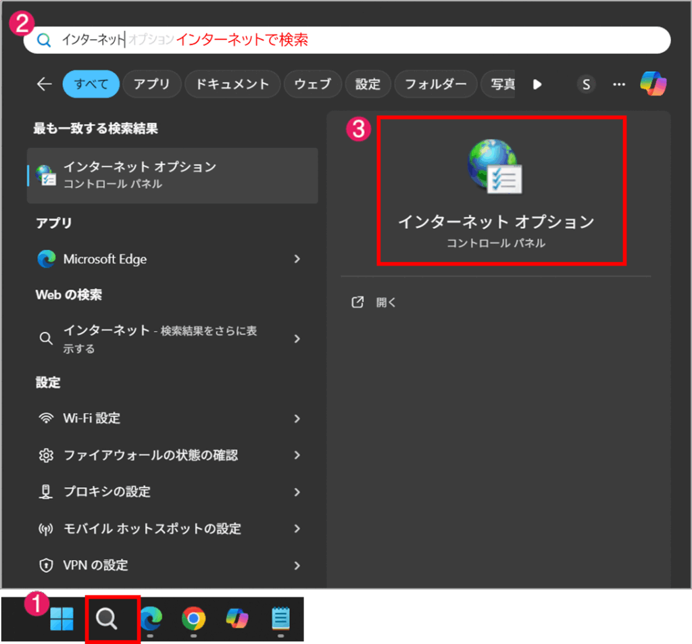Click the Windows Start button in taskbar
This screenshot has width=692, height=644.
(62, 618)
